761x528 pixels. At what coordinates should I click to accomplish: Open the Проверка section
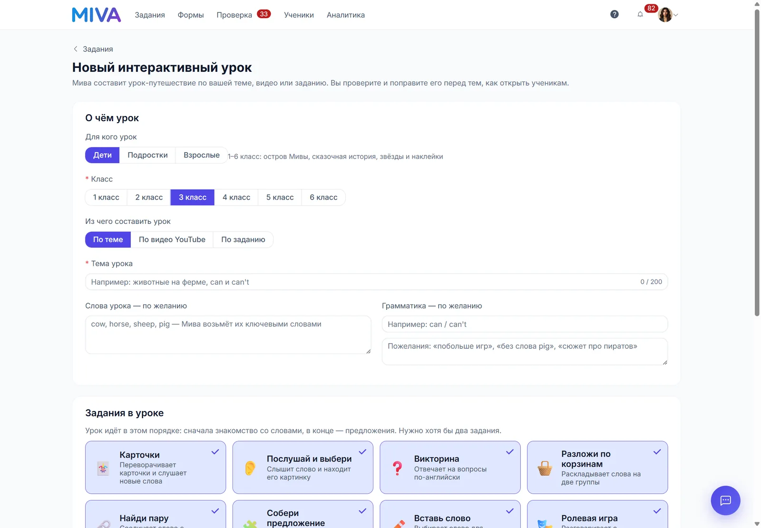(234, 15)
